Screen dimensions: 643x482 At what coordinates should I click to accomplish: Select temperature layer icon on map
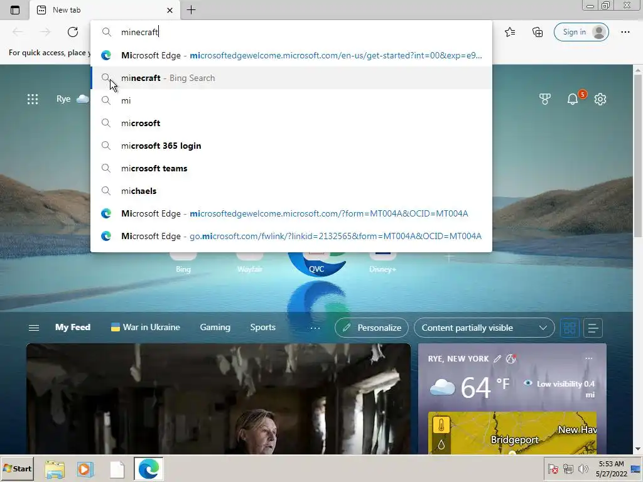pos(441,425)
